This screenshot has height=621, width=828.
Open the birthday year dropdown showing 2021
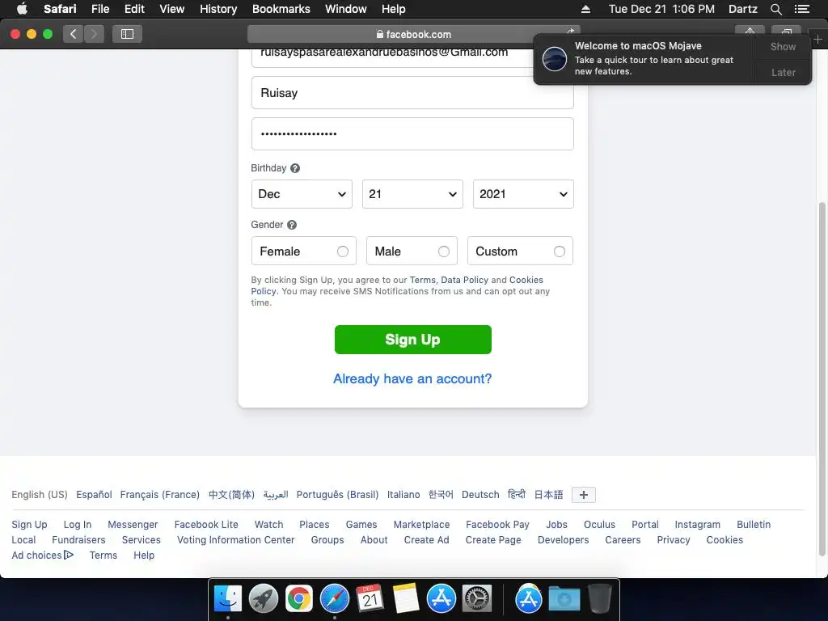[x=523, y=194]
